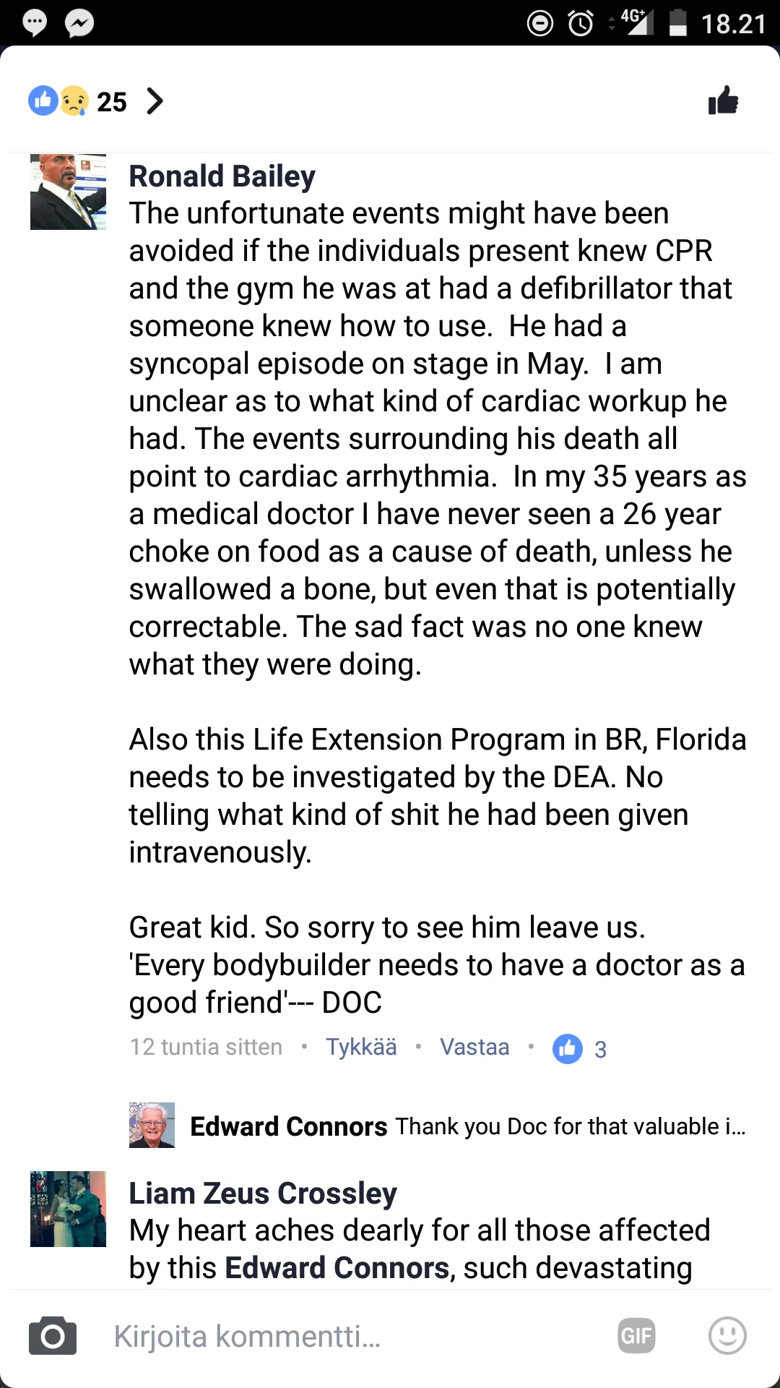Tap Vastaa to reply to the comment
Viewport: 780px width, 1388px height.
474,1047
